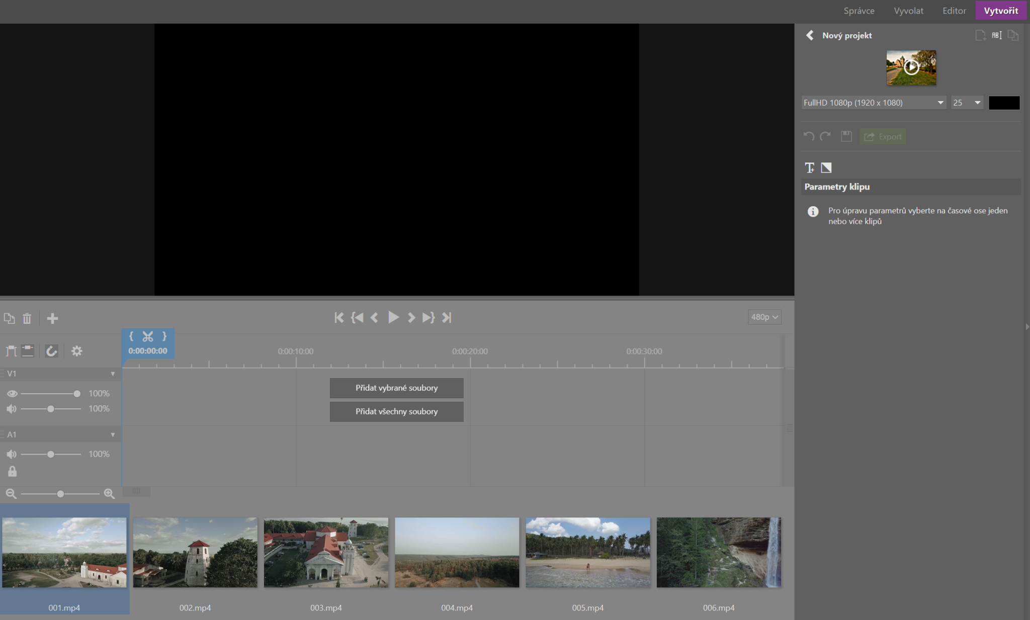Select the Vytvořit tab
This screenshot has height=620, width=1030.
1001,11
